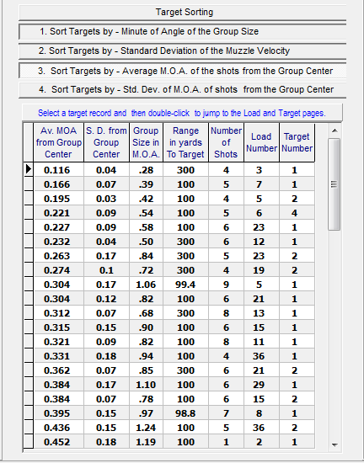Sort targets by Average M.O.A. from Group Center
The width and height of the screenshot is (364, 463).
click(x=182, y=71)
